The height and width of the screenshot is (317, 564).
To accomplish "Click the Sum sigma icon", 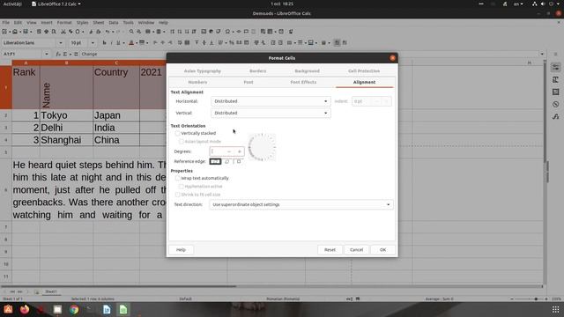I will 65,54.
